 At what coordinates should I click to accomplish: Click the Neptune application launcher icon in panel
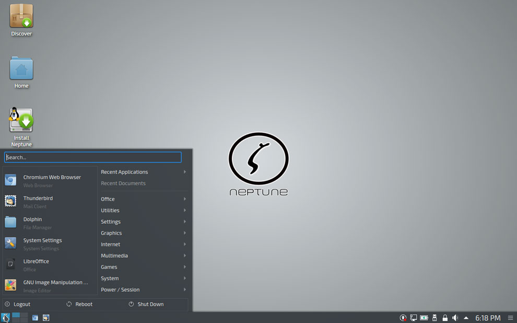click(5, 318)
